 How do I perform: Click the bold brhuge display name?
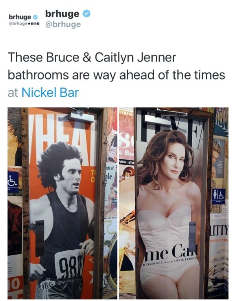62,14
